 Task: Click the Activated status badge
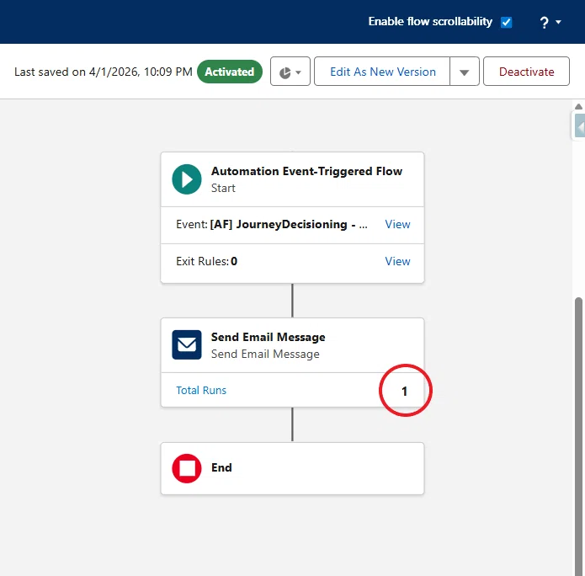pyautogui.click(x=230, y=72)
